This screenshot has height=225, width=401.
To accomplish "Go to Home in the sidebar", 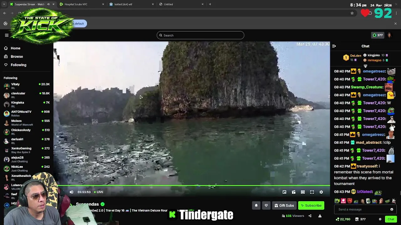I will pyautogui.click(x=13, y=48).
